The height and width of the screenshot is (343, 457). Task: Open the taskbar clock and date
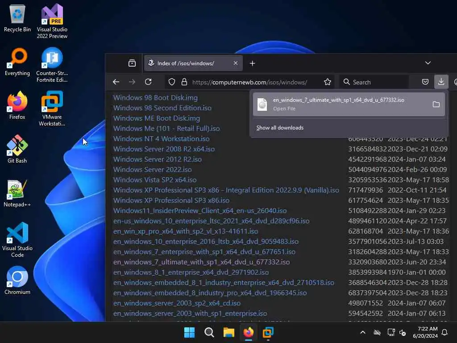(425, 332)
